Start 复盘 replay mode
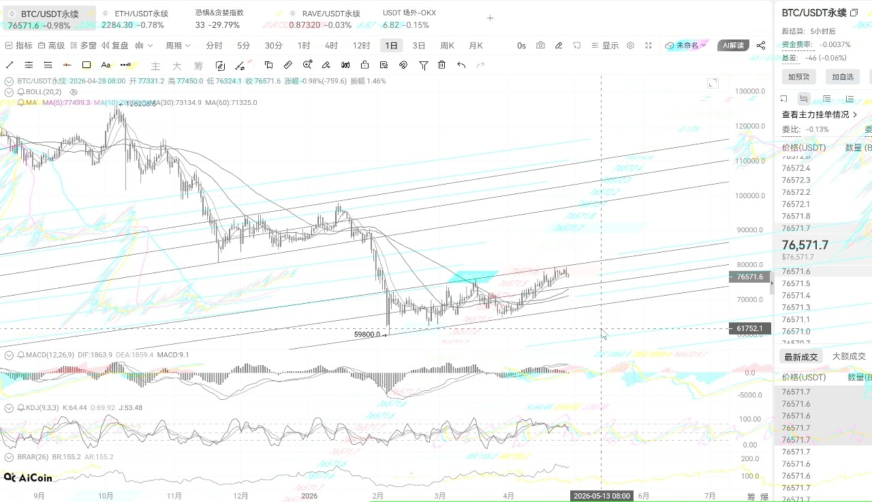Image resolution: width=872 pixels, height=502 pixels. point(115,46)
